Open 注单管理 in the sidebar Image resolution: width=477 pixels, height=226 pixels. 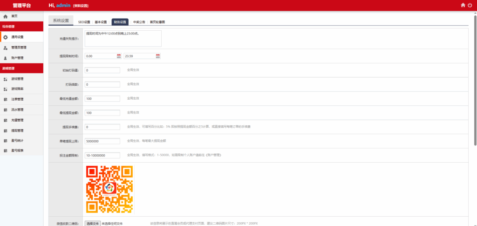[17, 99]
